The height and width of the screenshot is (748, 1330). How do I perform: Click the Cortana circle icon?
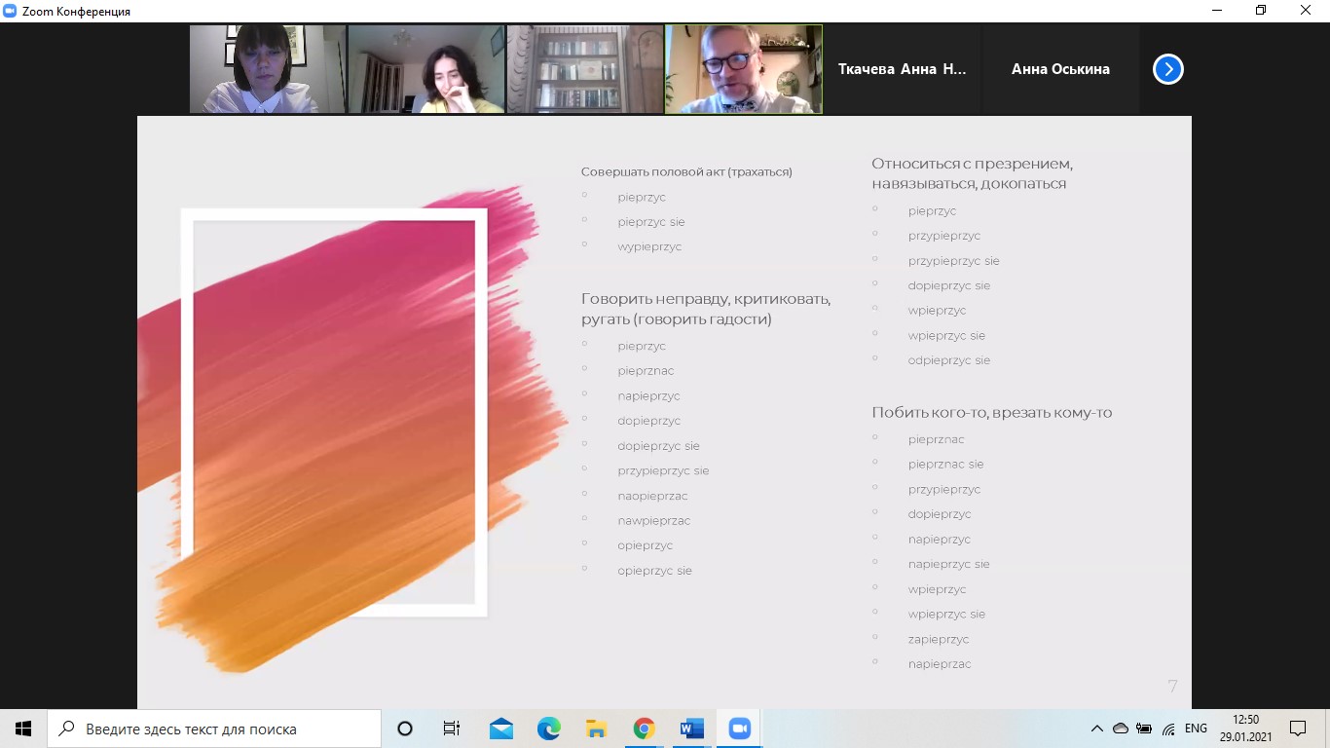point(405,729)
